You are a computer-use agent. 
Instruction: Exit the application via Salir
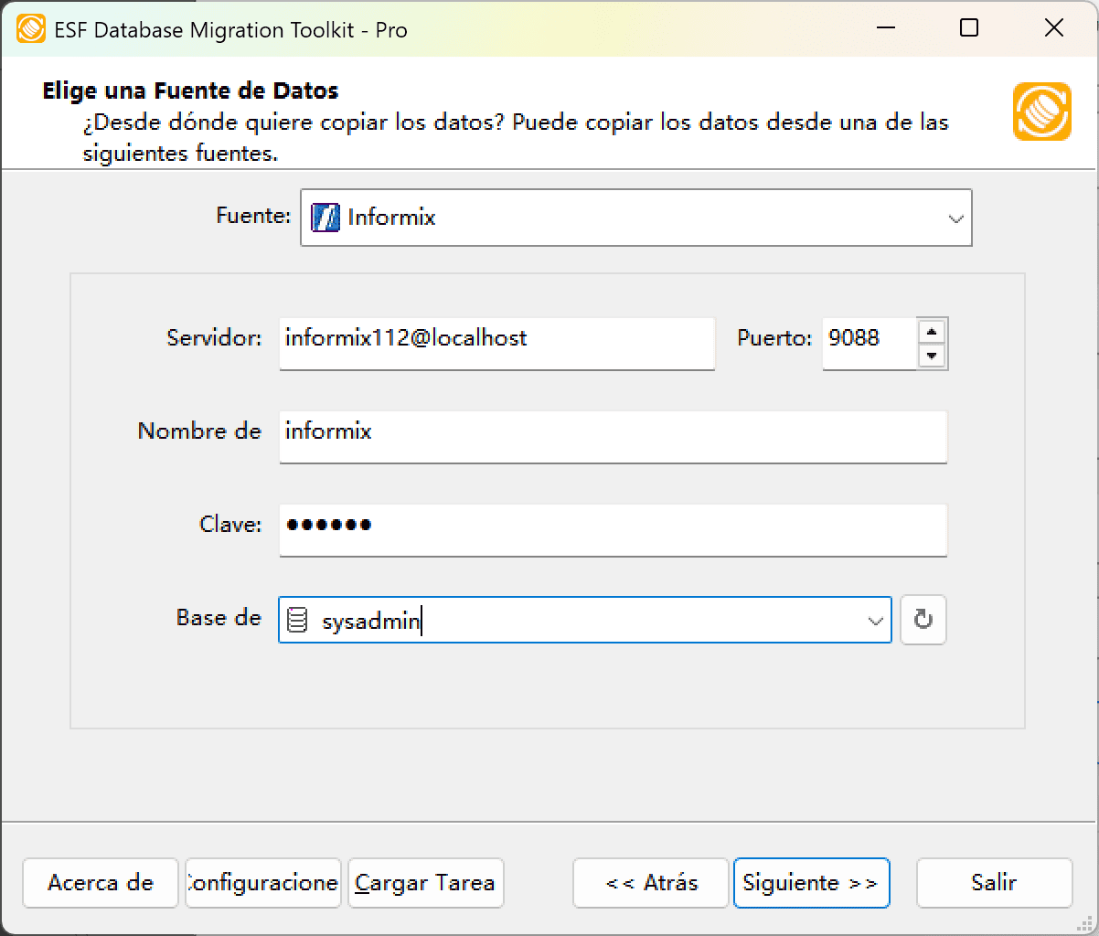click(994, 883)
